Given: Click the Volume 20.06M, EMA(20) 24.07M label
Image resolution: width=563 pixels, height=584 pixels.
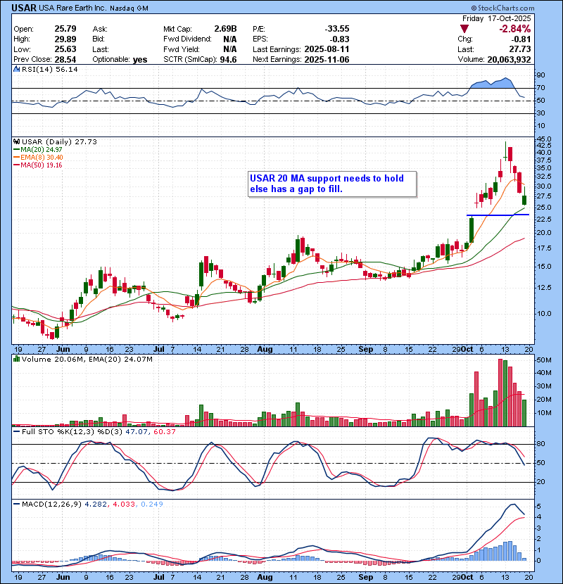Looking at the screenshot, I should (x=87, y=360).
